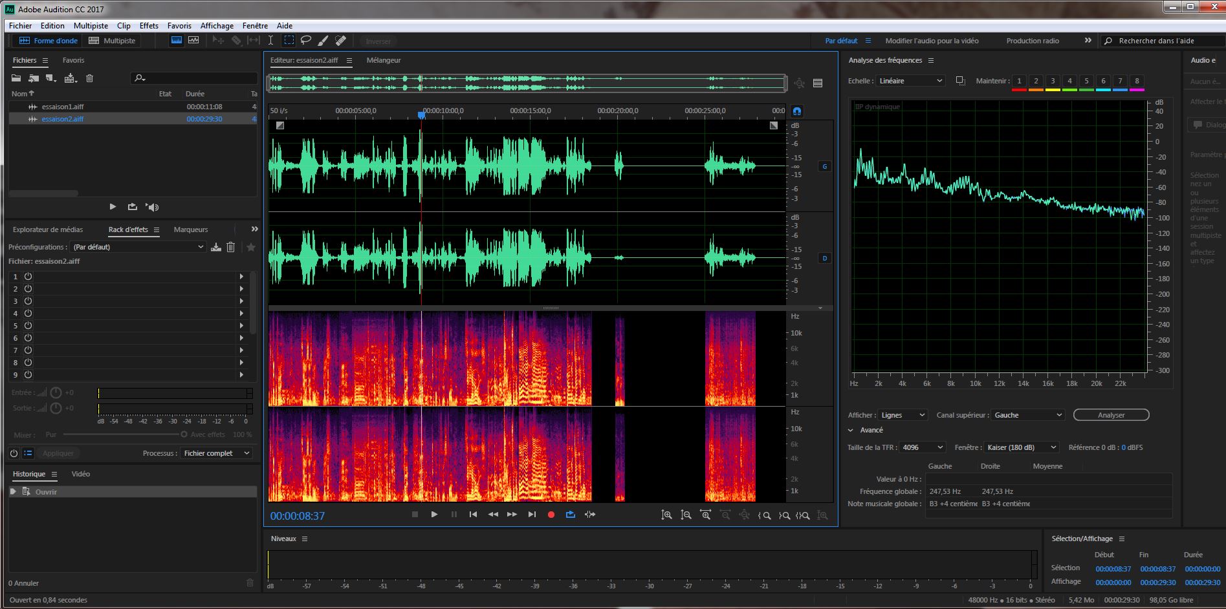Delete the effects rack preset with trash icon
Image resolution: width=1226 pixels, height=609 pixels.
coord(230,247)
